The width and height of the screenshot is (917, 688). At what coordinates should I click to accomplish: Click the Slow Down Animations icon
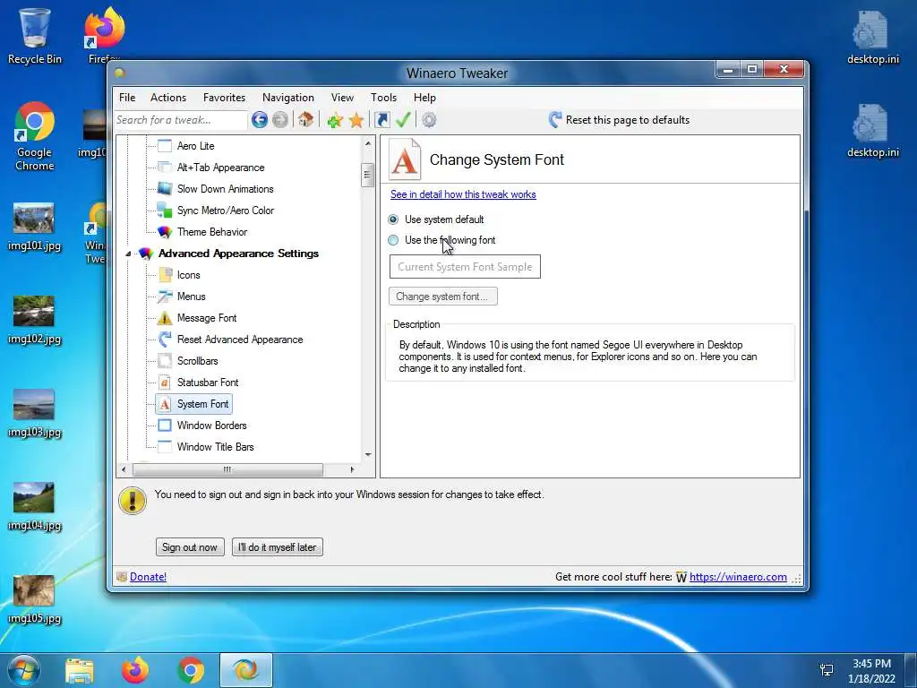point(165,189)
